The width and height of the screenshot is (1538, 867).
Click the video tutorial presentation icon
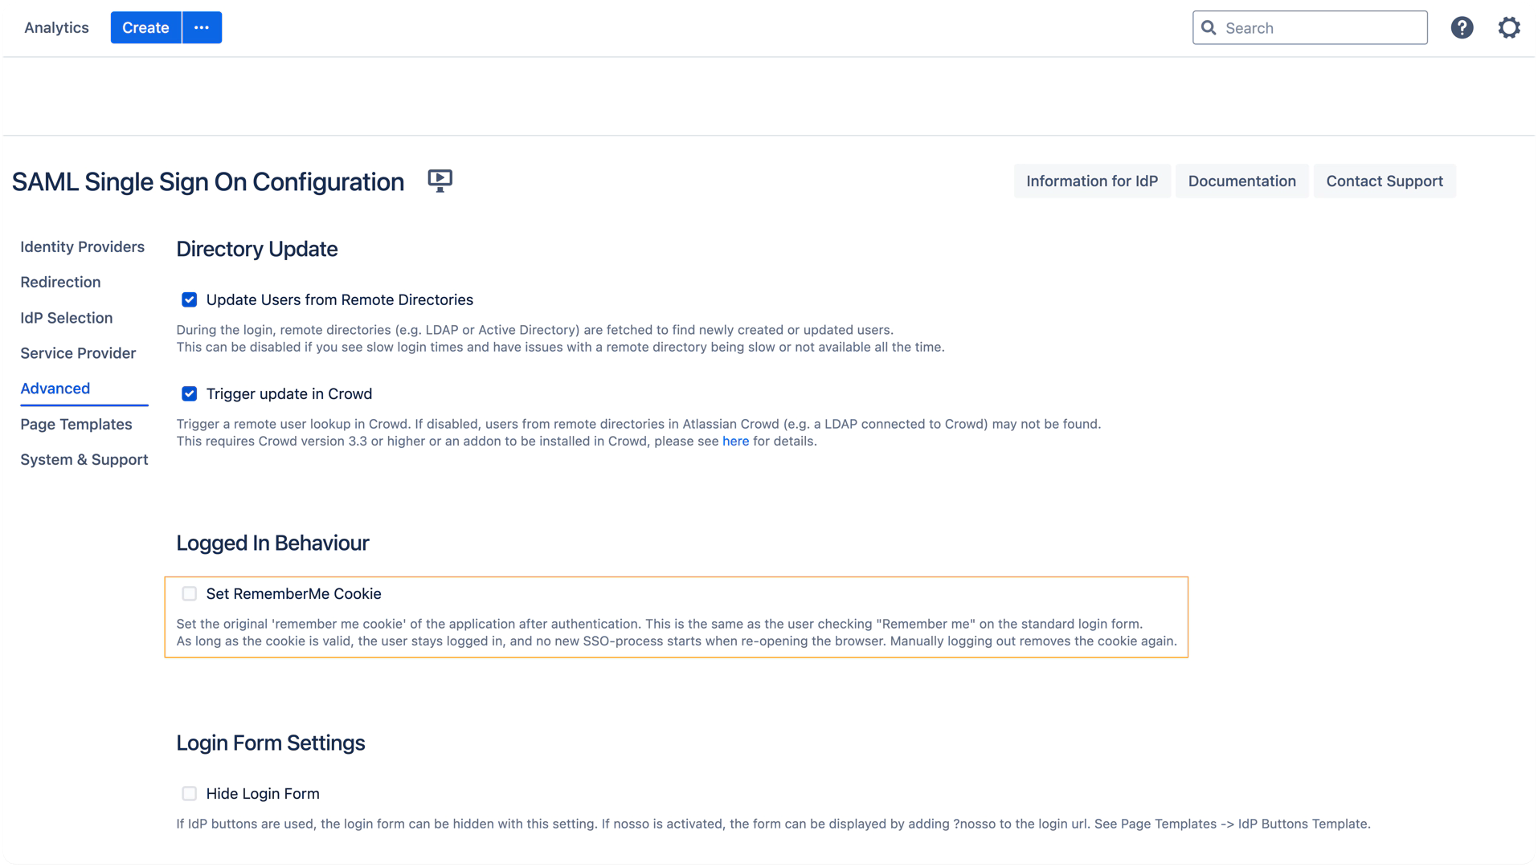click(440, 181)
